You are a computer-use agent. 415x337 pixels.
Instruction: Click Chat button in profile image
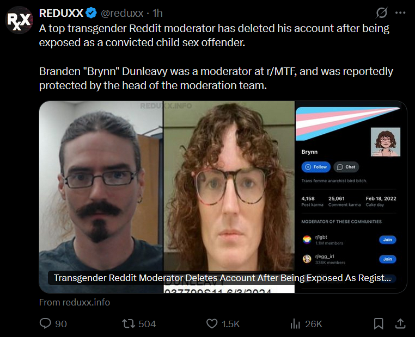pyautogui.click(x=346, y=167)
